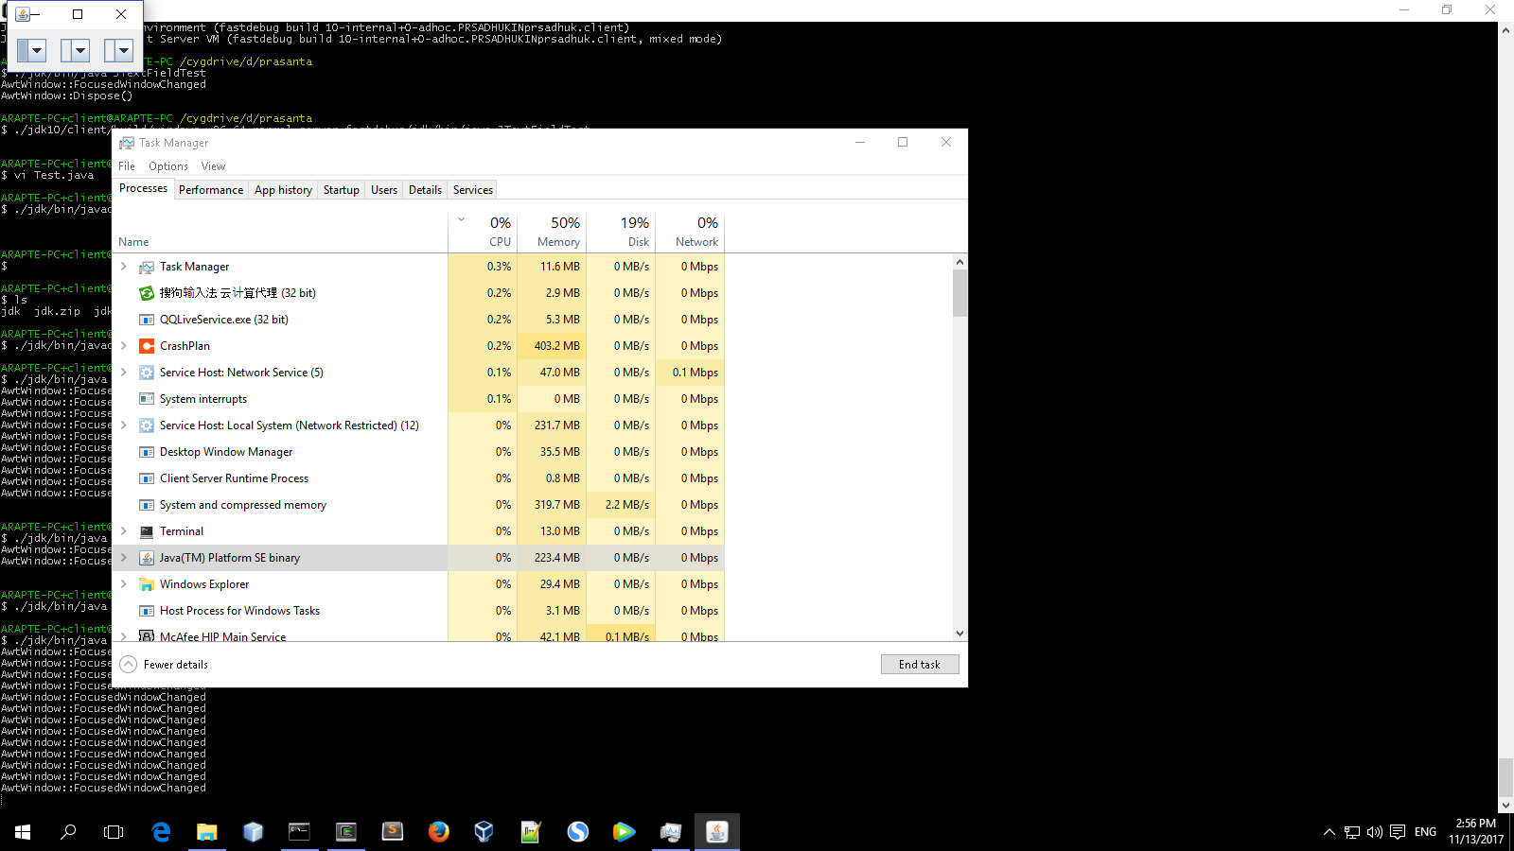Switch to the Services tab
The image size is (1514, 851).
[x=473, y=190]
